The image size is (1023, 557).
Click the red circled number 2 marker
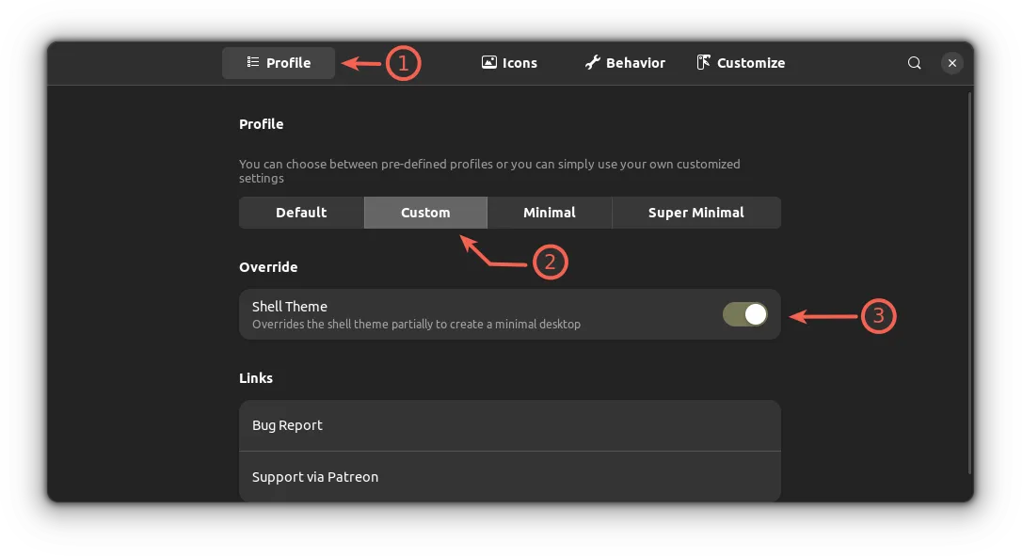(x=550, y=263)
